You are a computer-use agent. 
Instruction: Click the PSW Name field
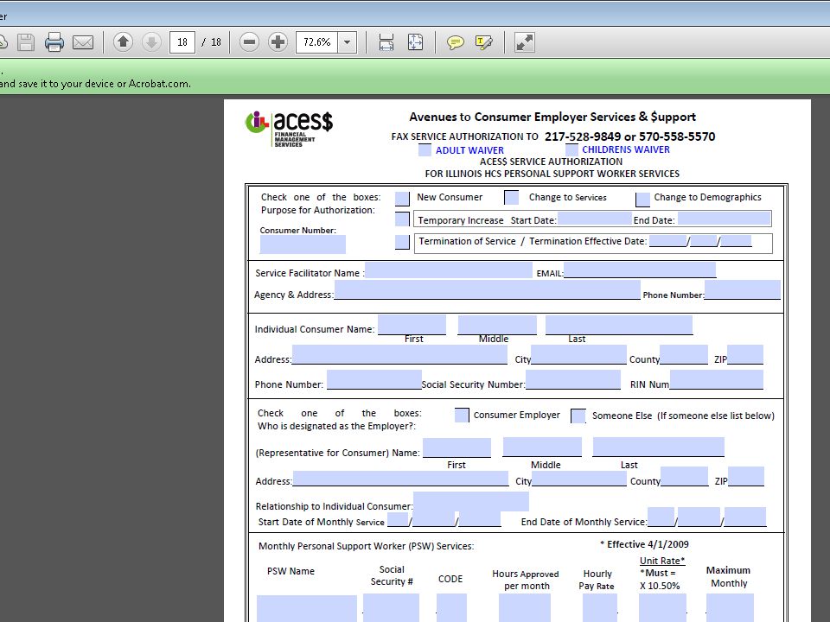pos(307,608)
